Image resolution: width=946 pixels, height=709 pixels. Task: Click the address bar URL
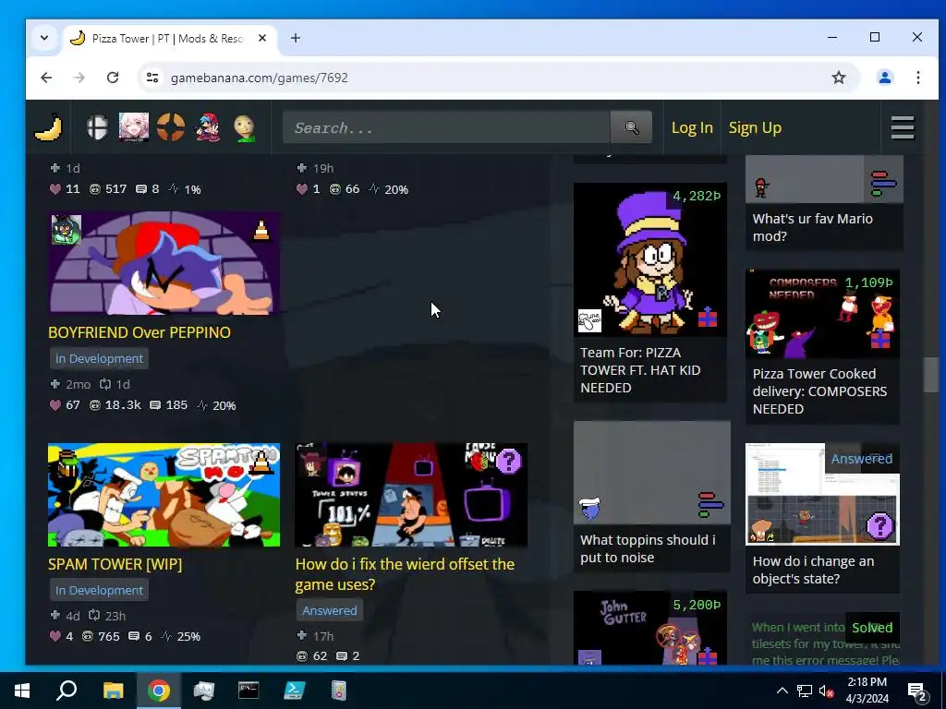pos(259,78)
